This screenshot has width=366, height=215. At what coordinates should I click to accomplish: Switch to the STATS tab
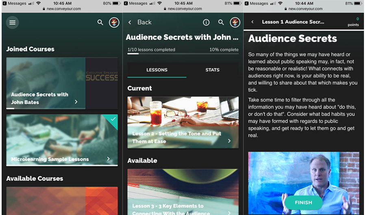[212, 70]
